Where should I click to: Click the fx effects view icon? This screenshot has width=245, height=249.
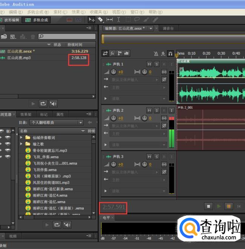(x=113, y=54)
